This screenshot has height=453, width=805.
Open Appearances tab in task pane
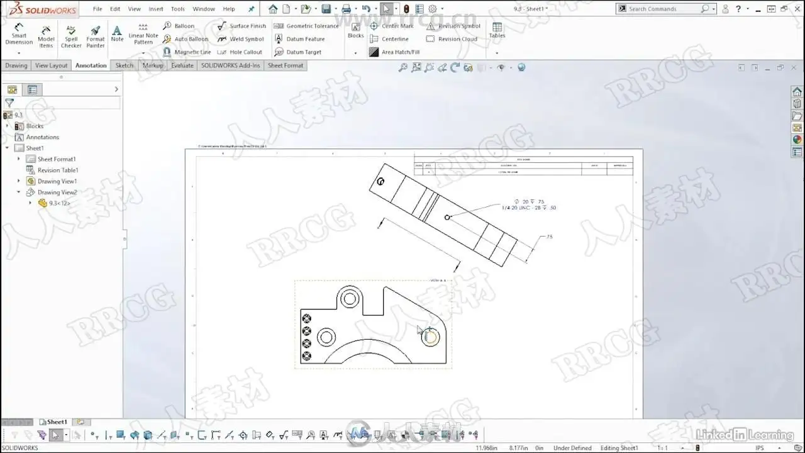(797, 140)
